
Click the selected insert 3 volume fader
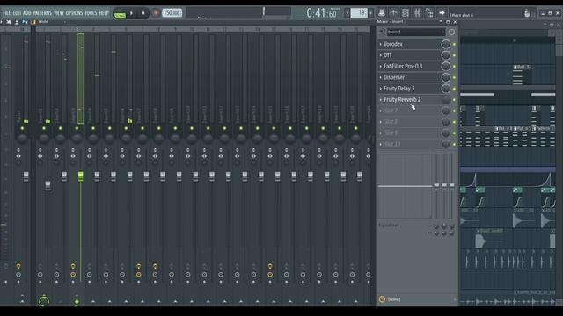[x=80, y=176]
